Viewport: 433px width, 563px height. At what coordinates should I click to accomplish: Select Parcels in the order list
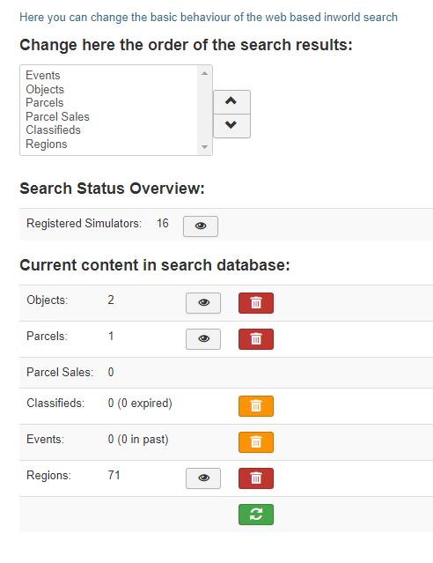45,103
